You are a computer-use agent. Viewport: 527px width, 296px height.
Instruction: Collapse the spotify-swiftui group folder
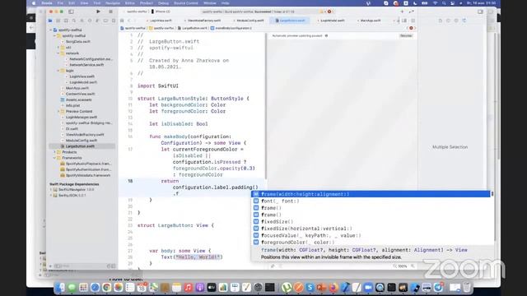[55, 35]
